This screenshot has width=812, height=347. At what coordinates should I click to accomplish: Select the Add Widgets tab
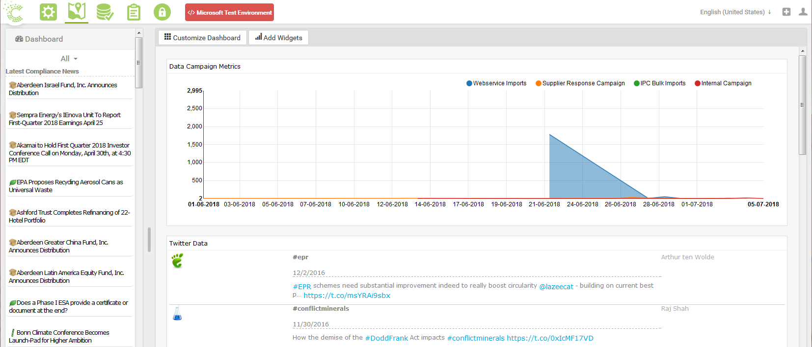tap(278, 38)
